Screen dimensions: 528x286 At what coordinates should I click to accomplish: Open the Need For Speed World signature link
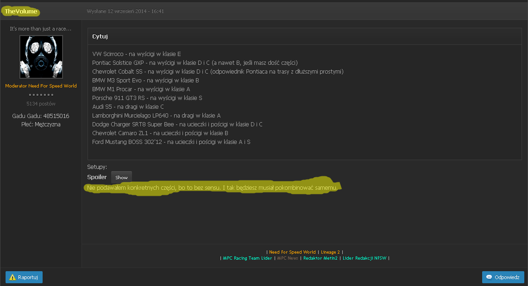(x=292, y=252)
